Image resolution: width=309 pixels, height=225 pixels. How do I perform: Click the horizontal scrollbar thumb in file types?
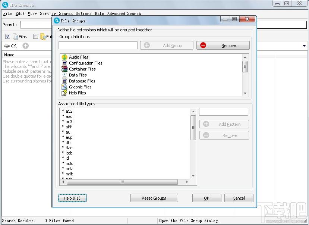pyautogui.click(x=122, y=182)
